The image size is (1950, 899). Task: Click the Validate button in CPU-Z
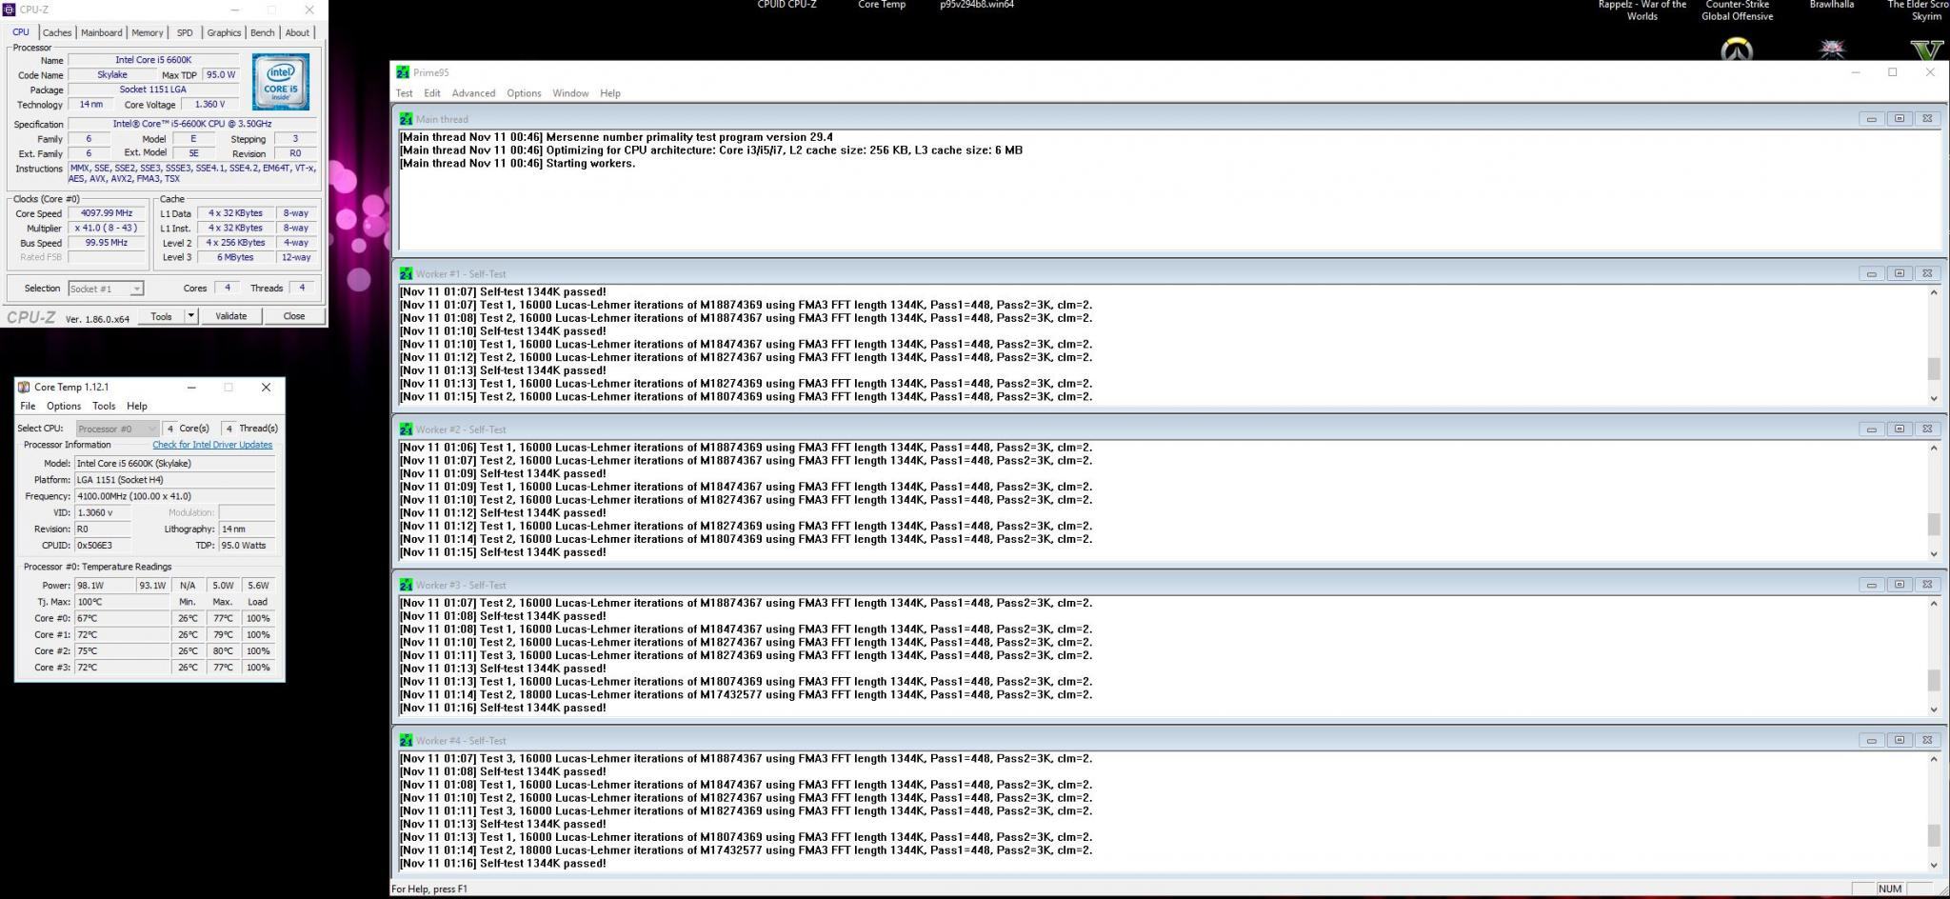[230, 316]
